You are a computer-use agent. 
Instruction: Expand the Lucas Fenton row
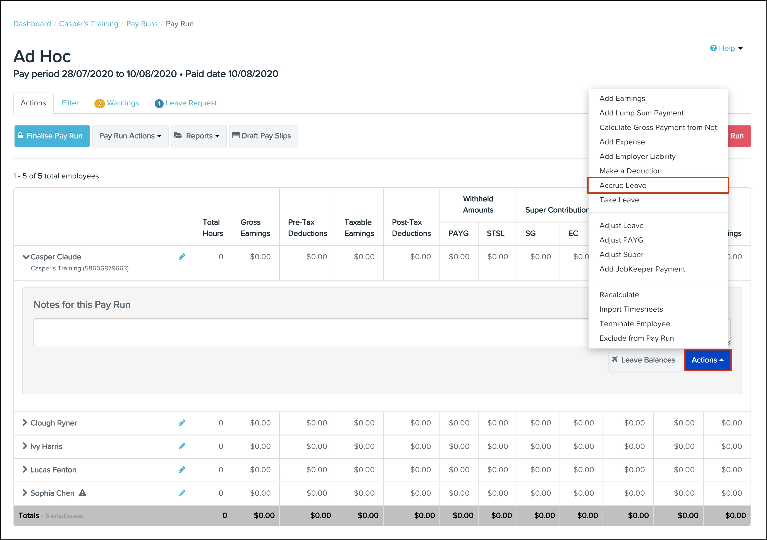25,469
